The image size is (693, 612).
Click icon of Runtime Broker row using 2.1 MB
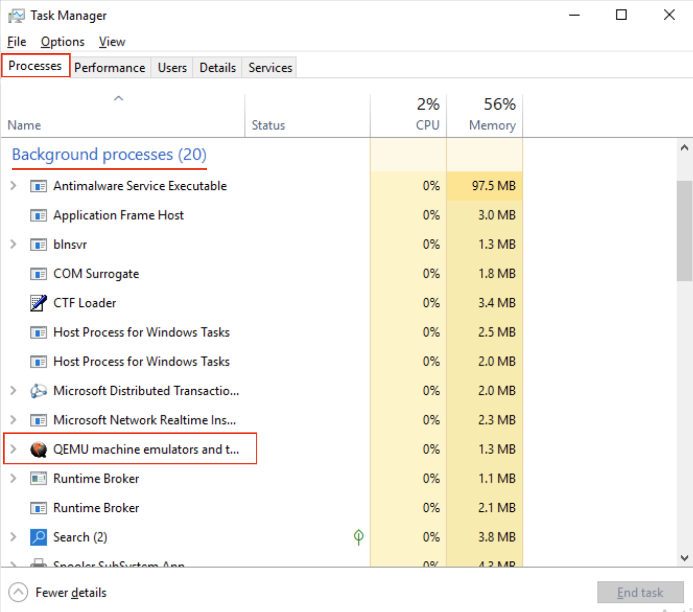coord(38,508)
